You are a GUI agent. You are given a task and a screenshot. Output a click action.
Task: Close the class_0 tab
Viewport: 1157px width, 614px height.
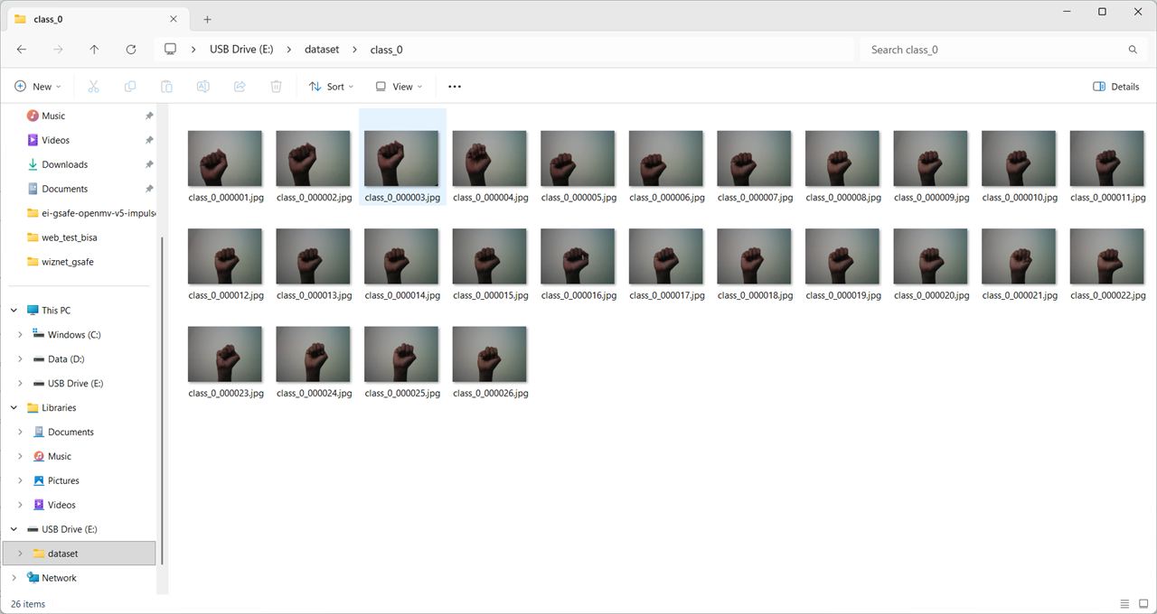coord(174,19)
